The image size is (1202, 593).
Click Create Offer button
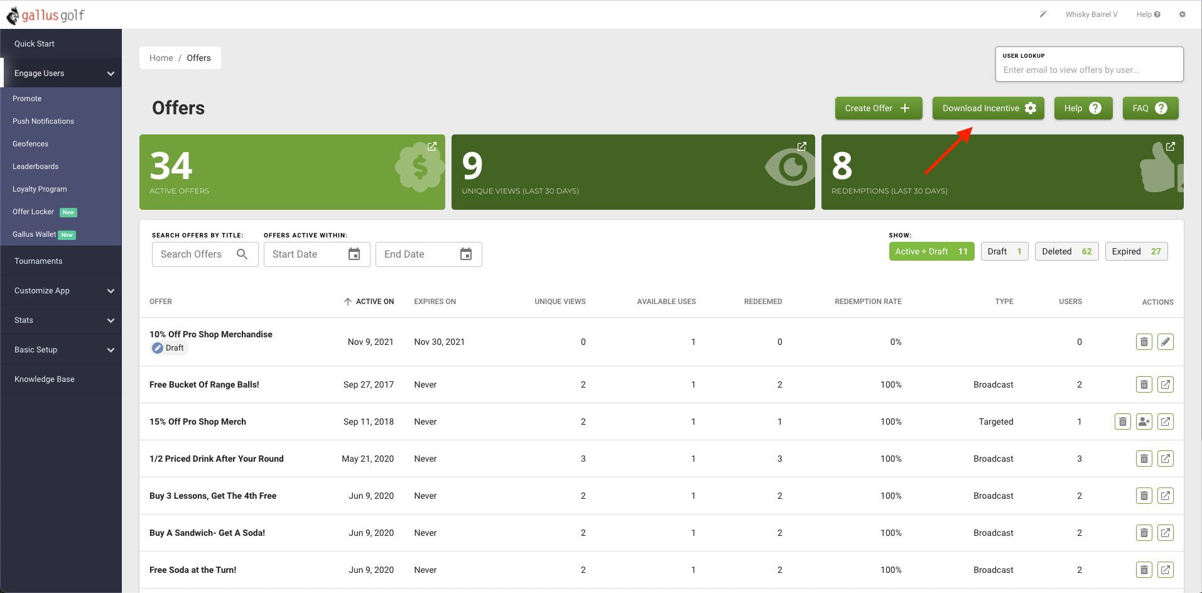coord(879,108)
